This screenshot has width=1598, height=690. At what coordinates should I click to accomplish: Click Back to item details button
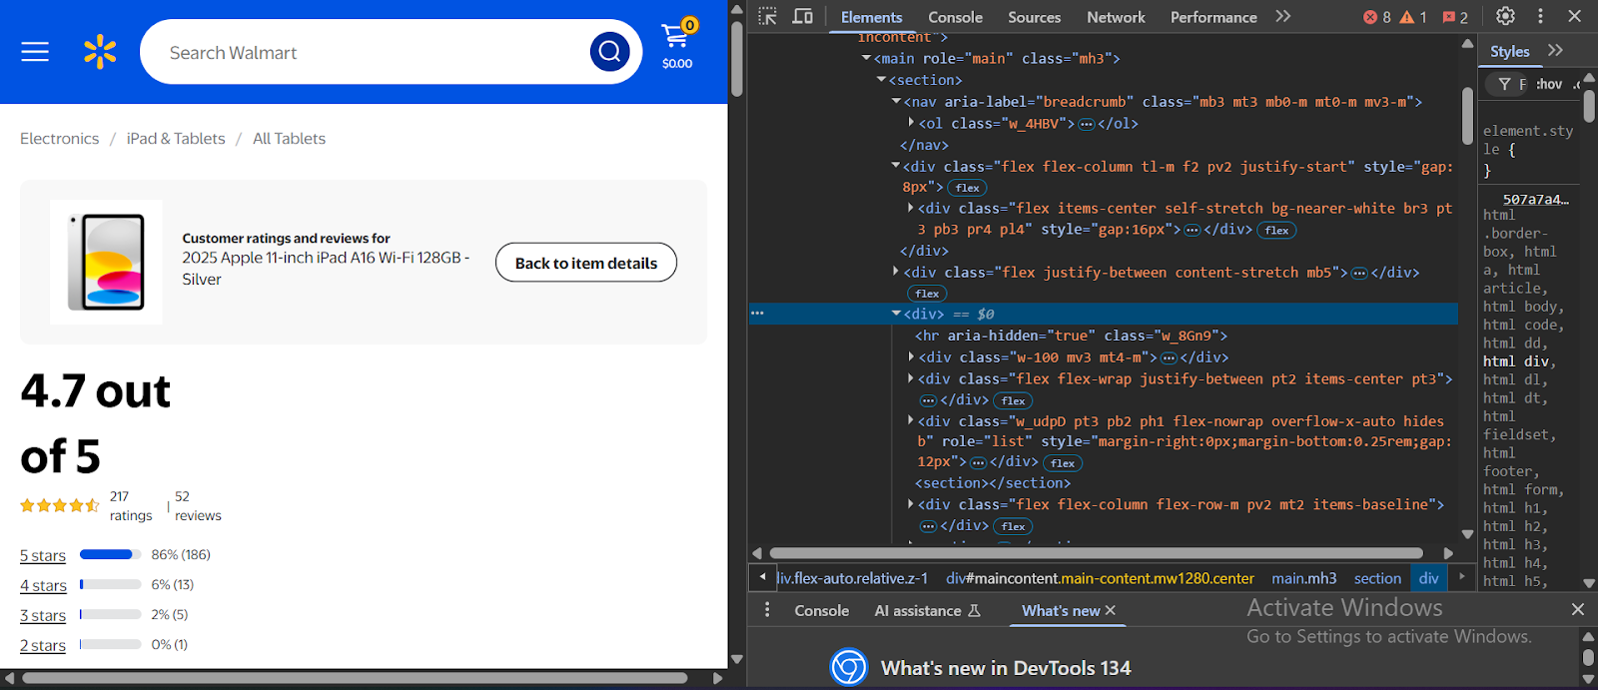(x=586, y=263)
